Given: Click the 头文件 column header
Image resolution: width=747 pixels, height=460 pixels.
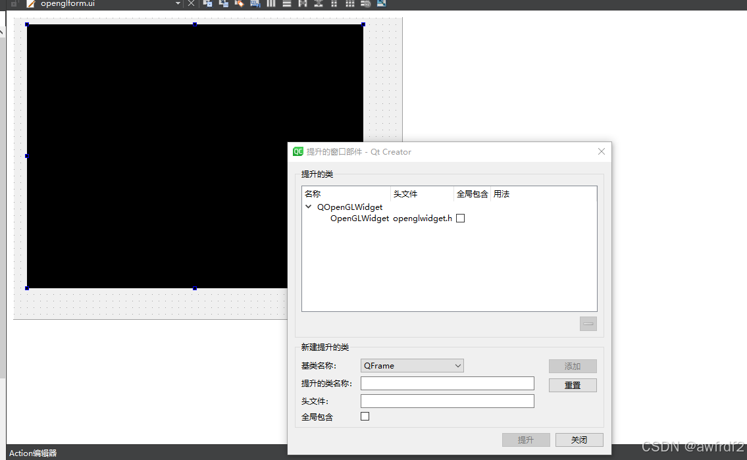Looking at the screenshot, I should pos(422,194).
